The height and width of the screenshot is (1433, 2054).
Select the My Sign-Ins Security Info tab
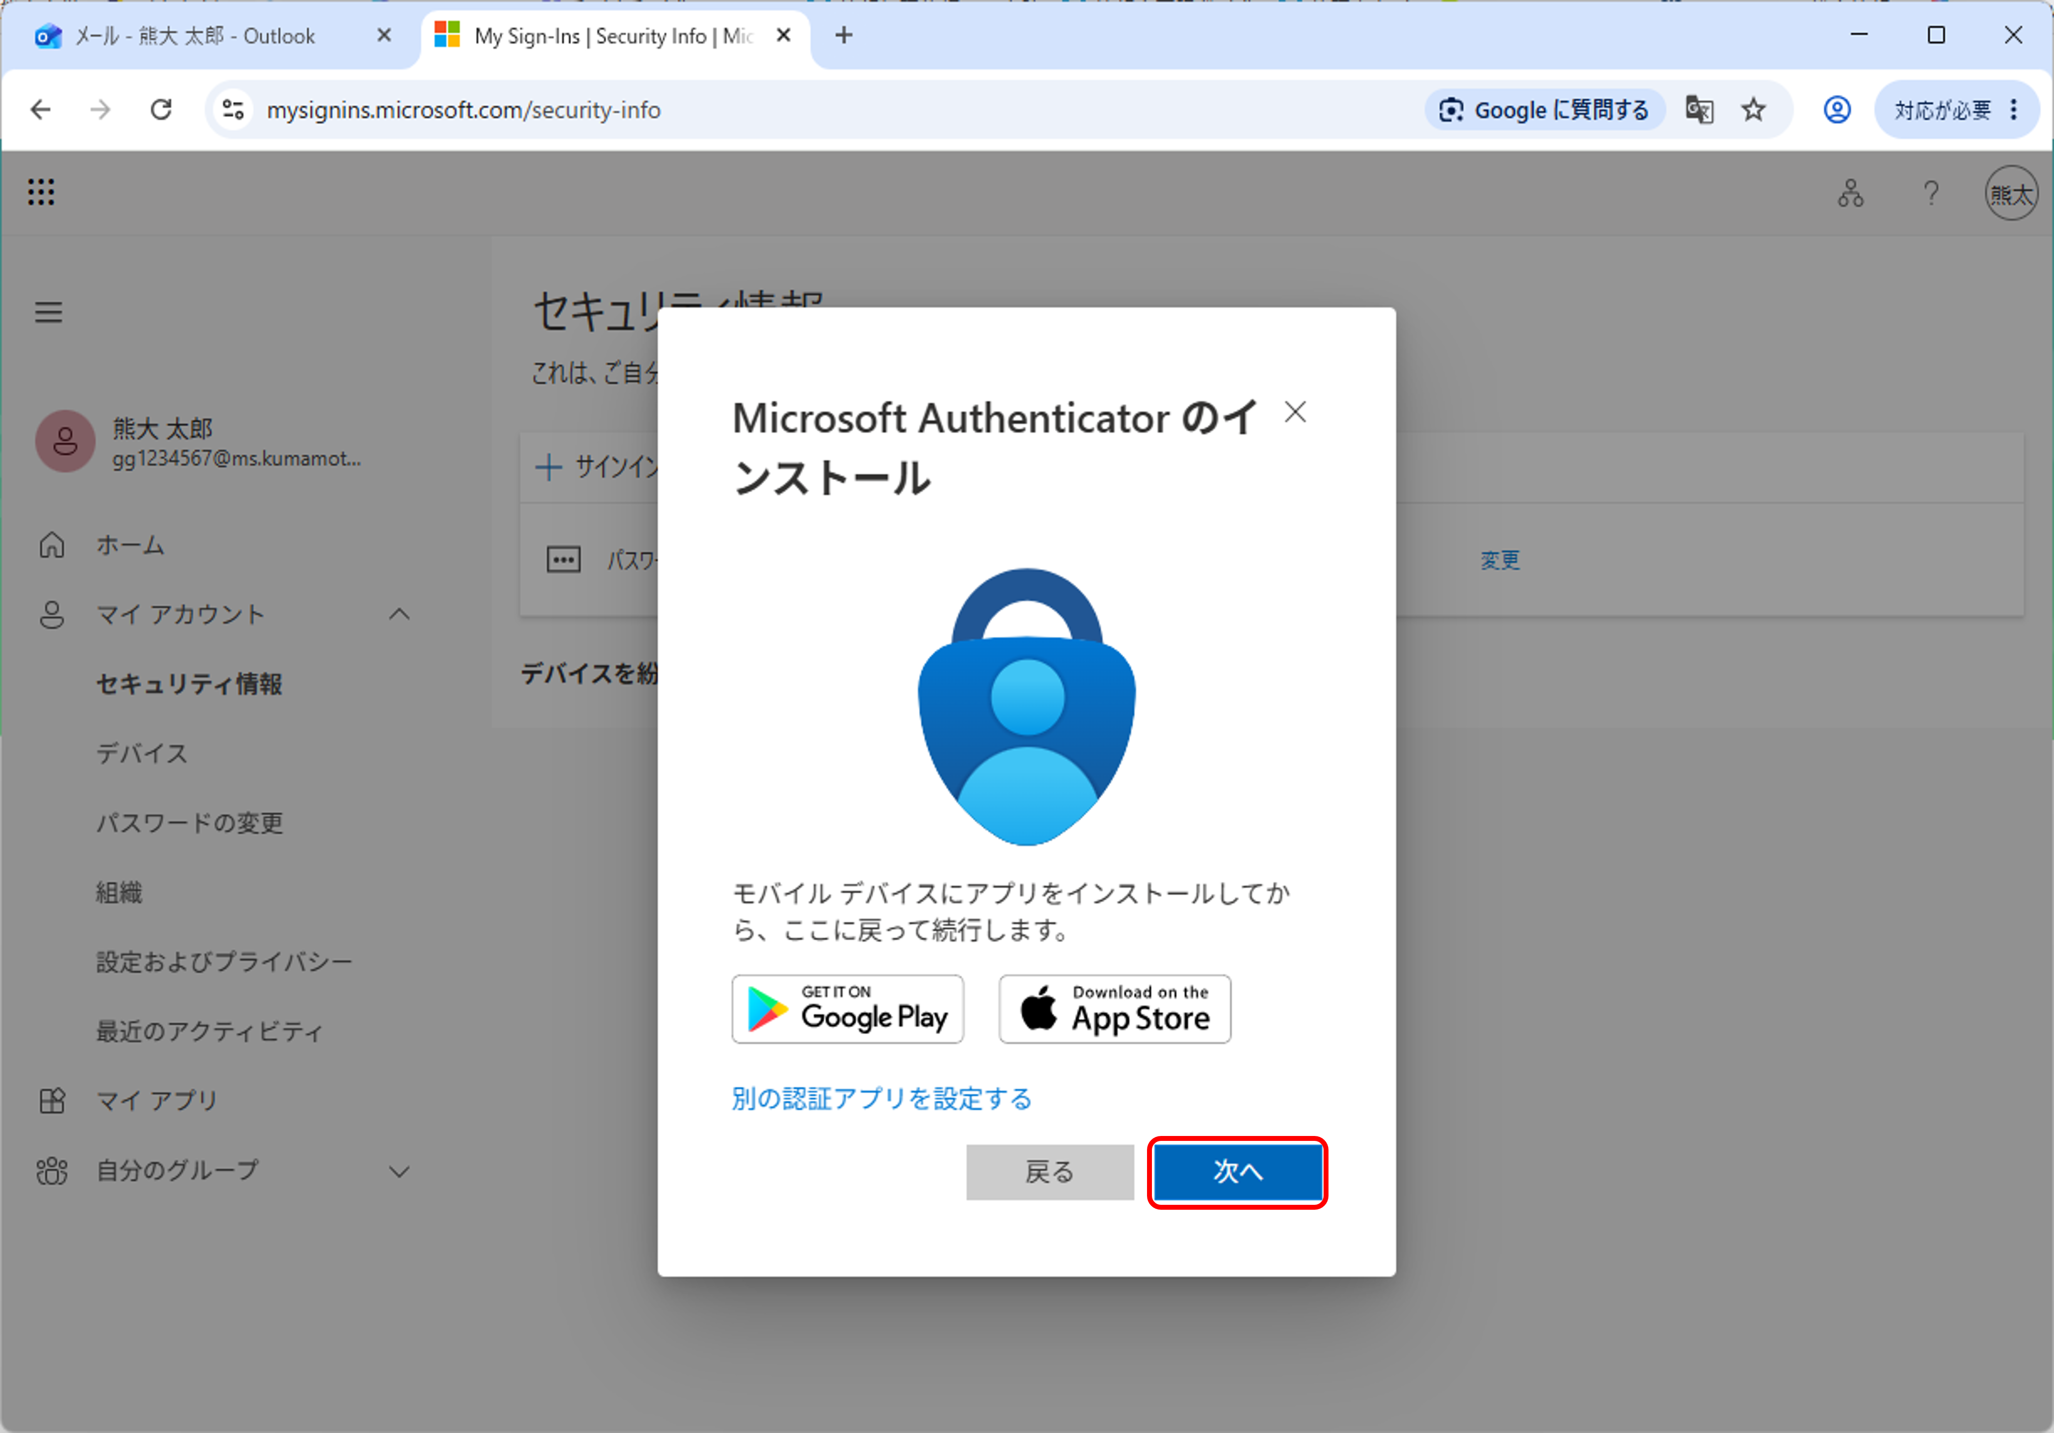point(615,36)
